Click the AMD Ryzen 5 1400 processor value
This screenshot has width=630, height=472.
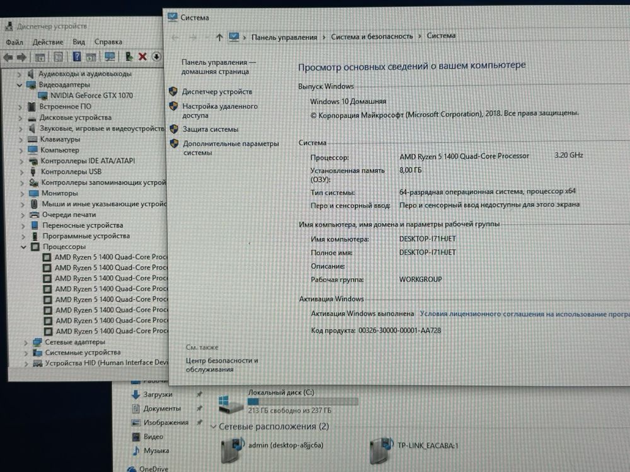click(464, 156)
